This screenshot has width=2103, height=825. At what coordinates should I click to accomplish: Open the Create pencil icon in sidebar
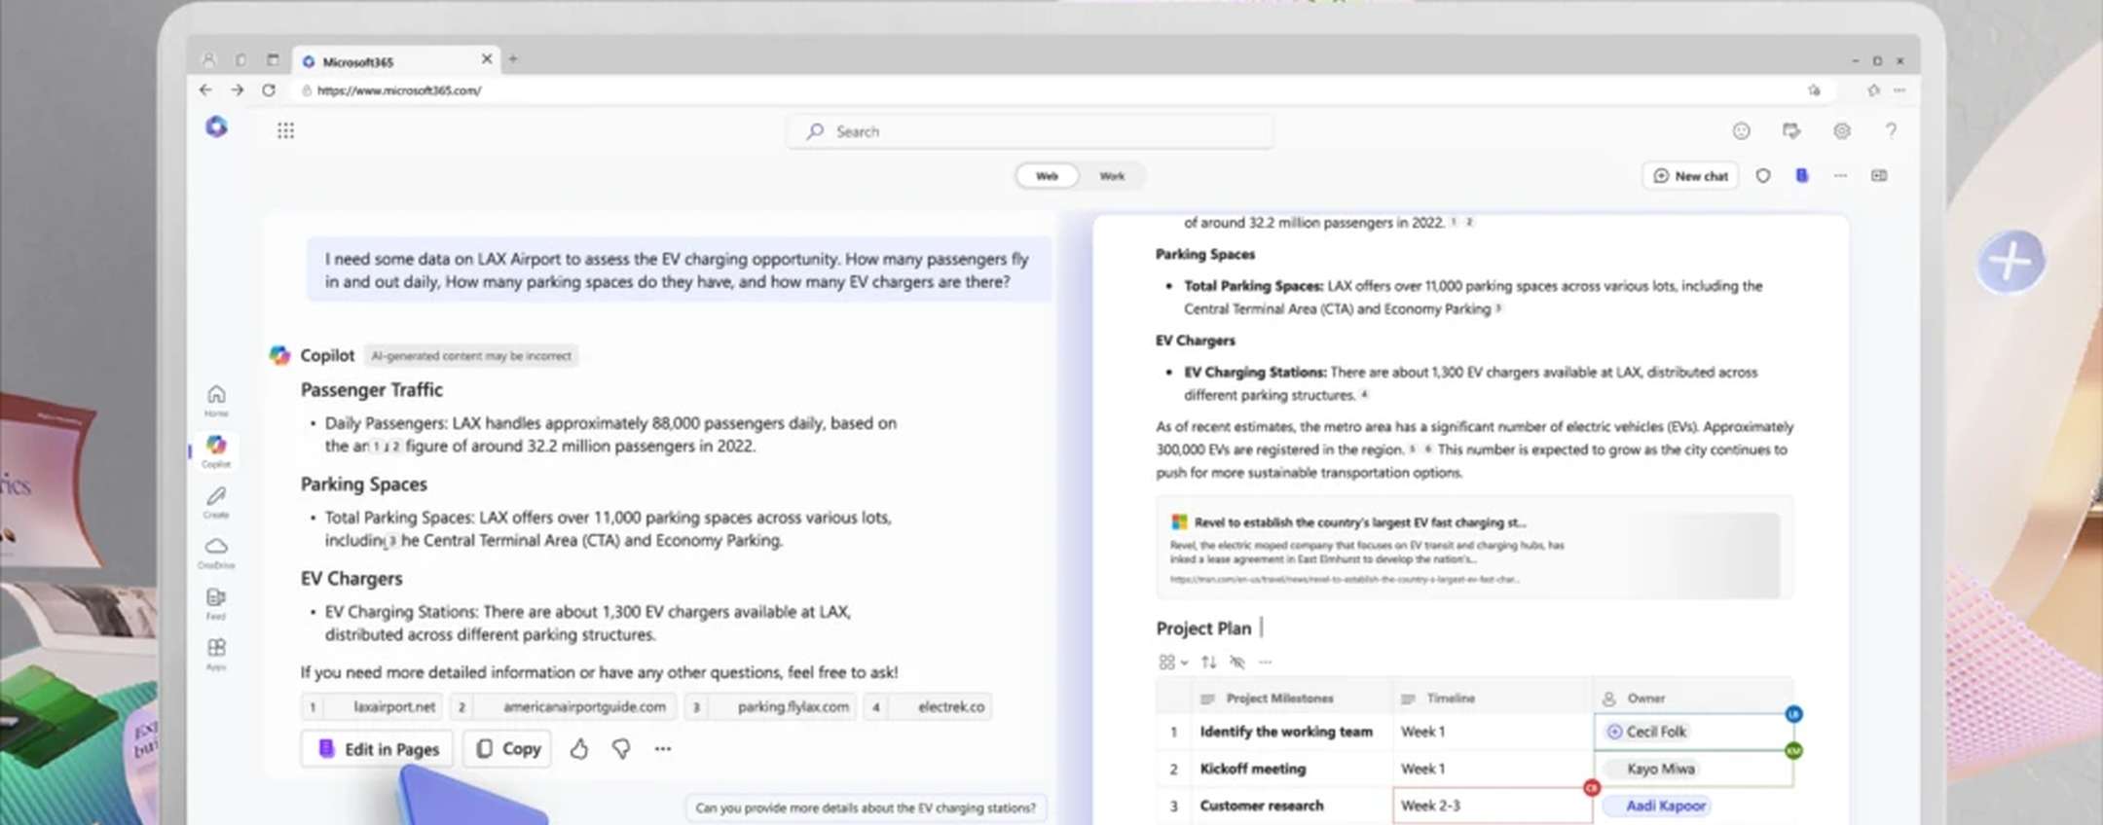(x=216, y=501)
